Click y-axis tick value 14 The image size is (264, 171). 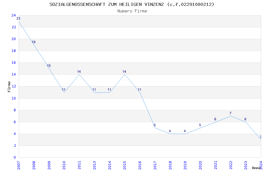[x=14, y=74]
